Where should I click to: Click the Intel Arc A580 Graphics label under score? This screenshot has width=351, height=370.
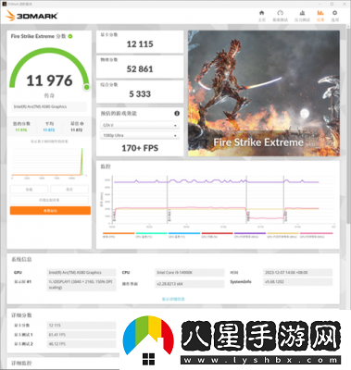coord(49,106)
